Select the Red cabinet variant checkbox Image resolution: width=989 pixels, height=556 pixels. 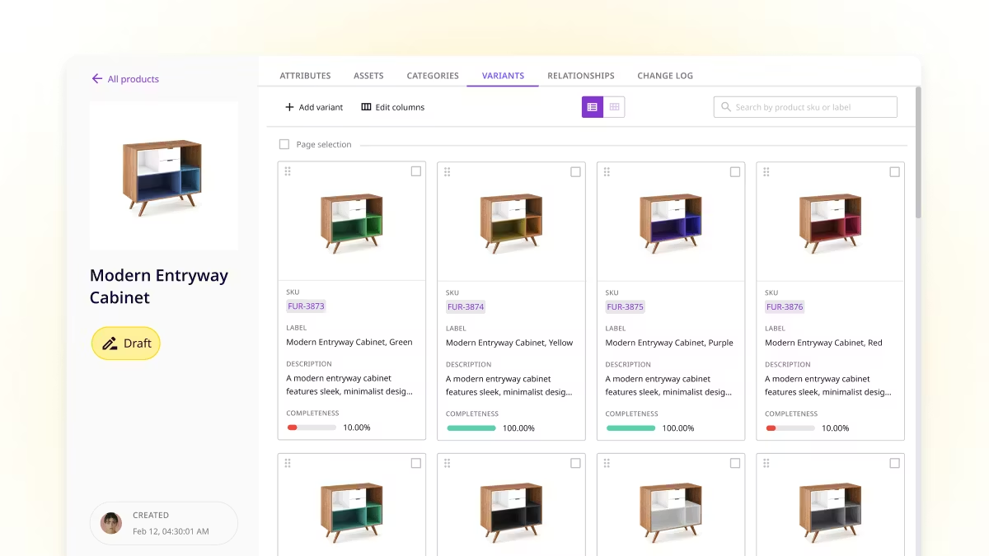pyautogui.click(x=894, y=171)
